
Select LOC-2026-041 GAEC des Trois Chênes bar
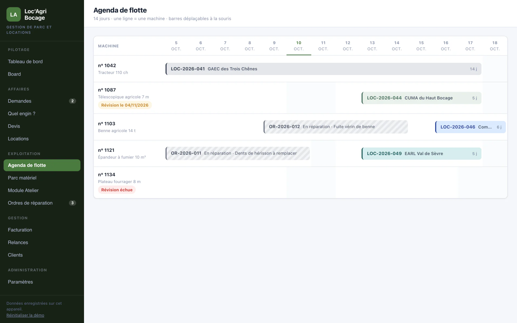(323, 69)
